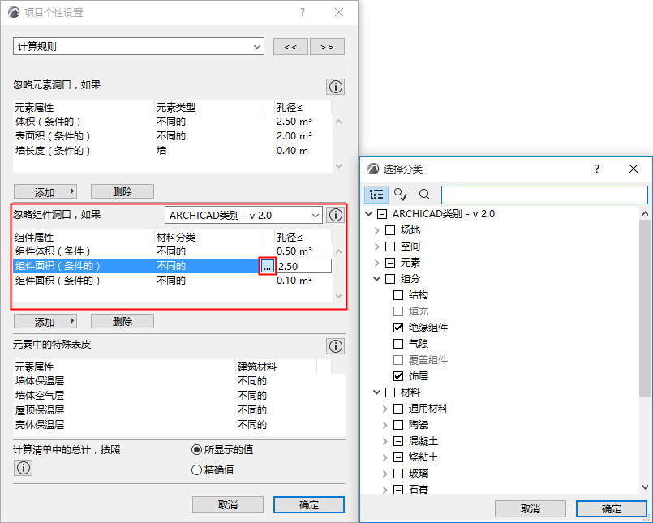Toggle the 陶瓷 checkbox
The image size is (653, 523).
pyautogui.click(x=398, y=425)
